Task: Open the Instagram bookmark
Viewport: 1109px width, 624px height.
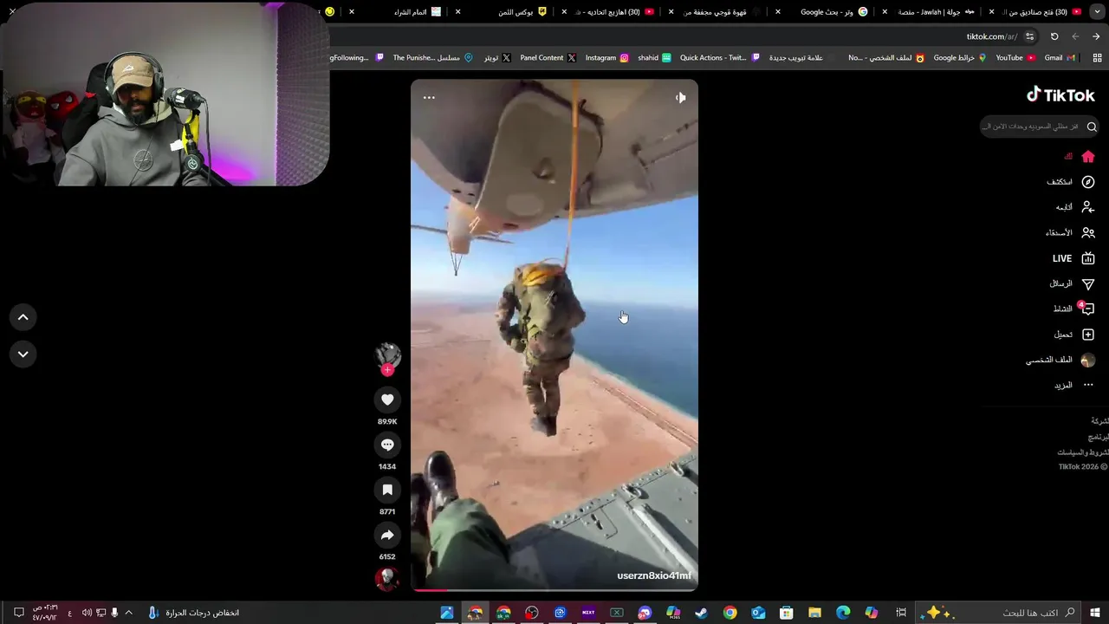Action: click(606, 58)
